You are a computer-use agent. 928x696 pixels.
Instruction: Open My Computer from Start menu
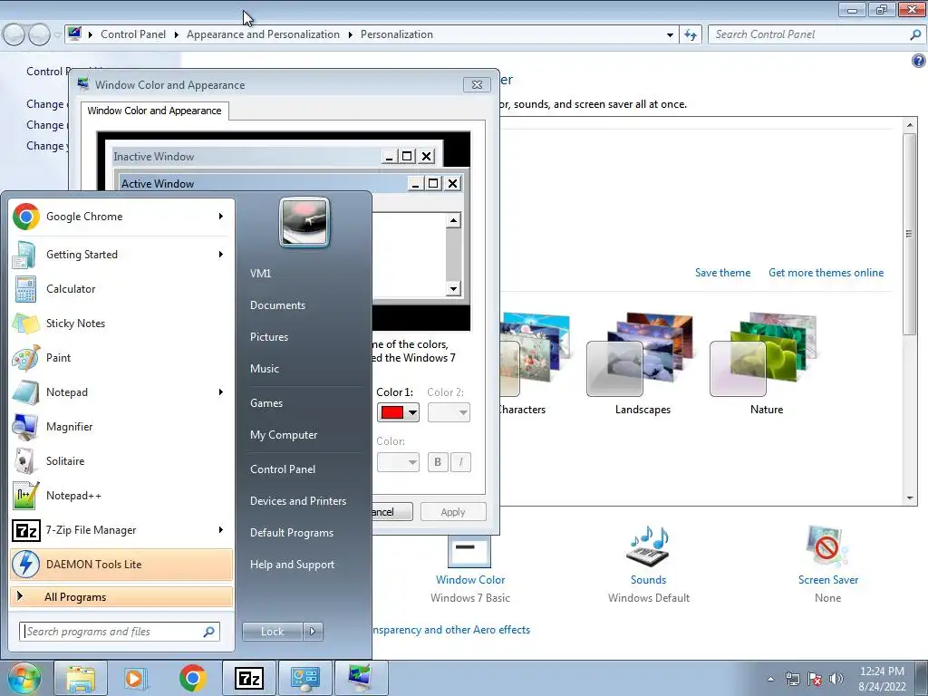click(x=284, y=435)
